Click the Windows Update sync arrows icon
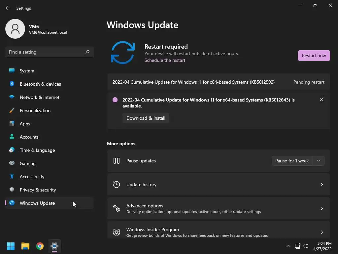Image resolution: width=338 pixels, height=254 pixels. (x=123, y=53)
